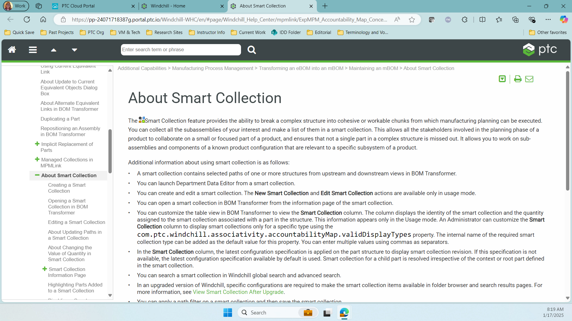Screen dimensions: 572x321
Task: Toggle the table of contents menu icon
Action: point(33,50)
